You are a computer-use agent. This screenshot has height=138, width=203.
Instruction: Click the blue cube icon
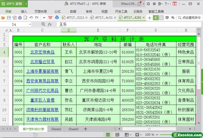coord(57,17)
